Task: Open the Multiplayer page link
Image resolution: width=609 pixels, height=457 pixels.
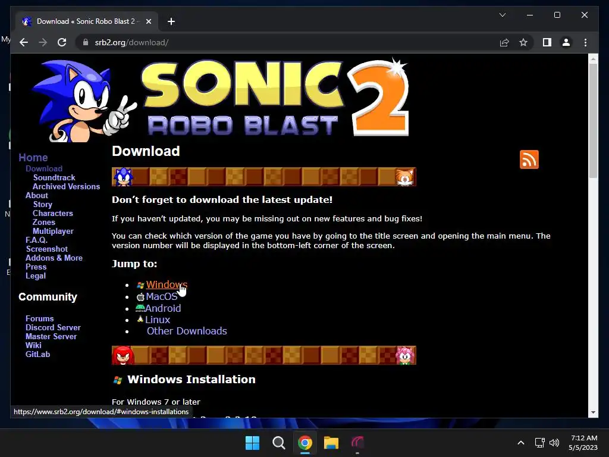Action: [x=53, y=231]
